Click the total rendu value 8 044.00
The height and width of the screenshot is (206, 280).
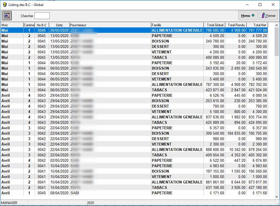click(238, 182)
